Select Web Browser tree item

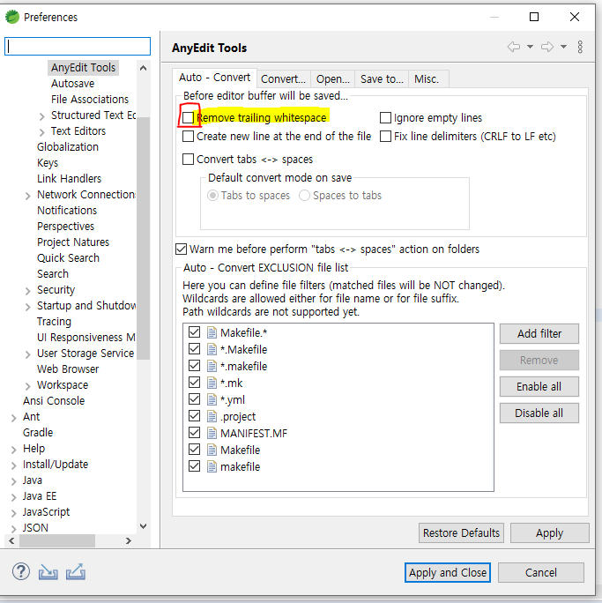point(68,369)
